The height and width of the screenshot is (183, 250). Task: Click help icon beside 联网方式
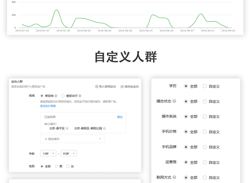[174, 177]
